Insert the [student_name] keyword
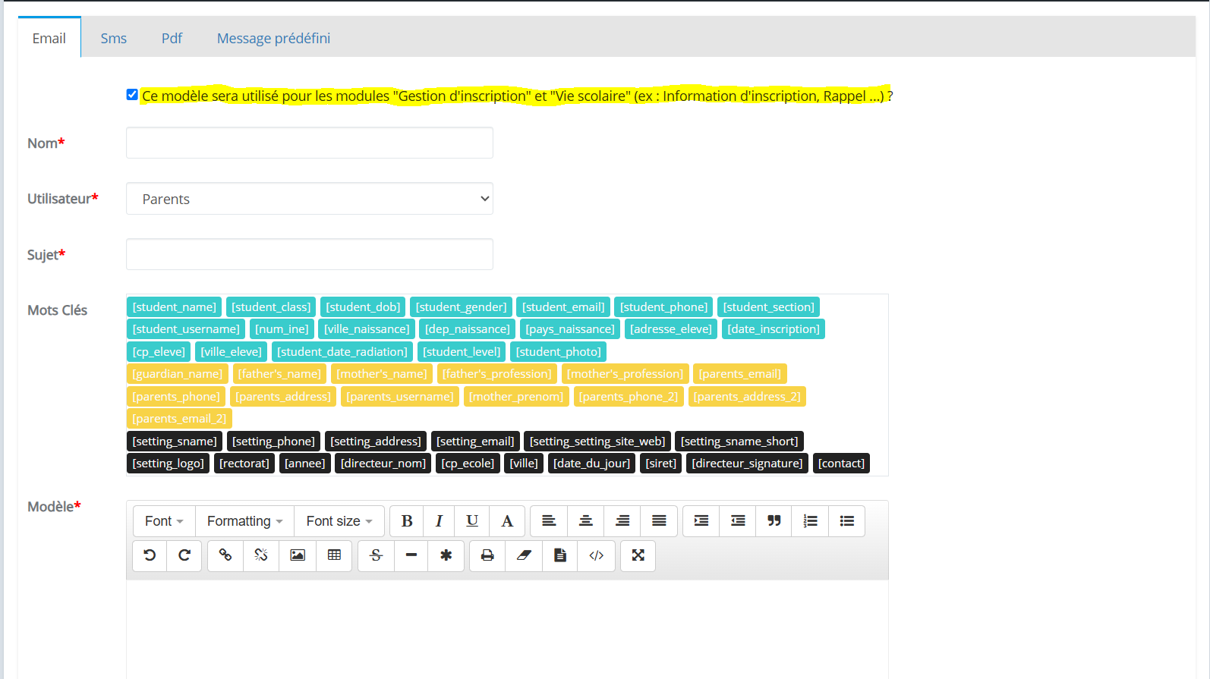 pos(175,307)
